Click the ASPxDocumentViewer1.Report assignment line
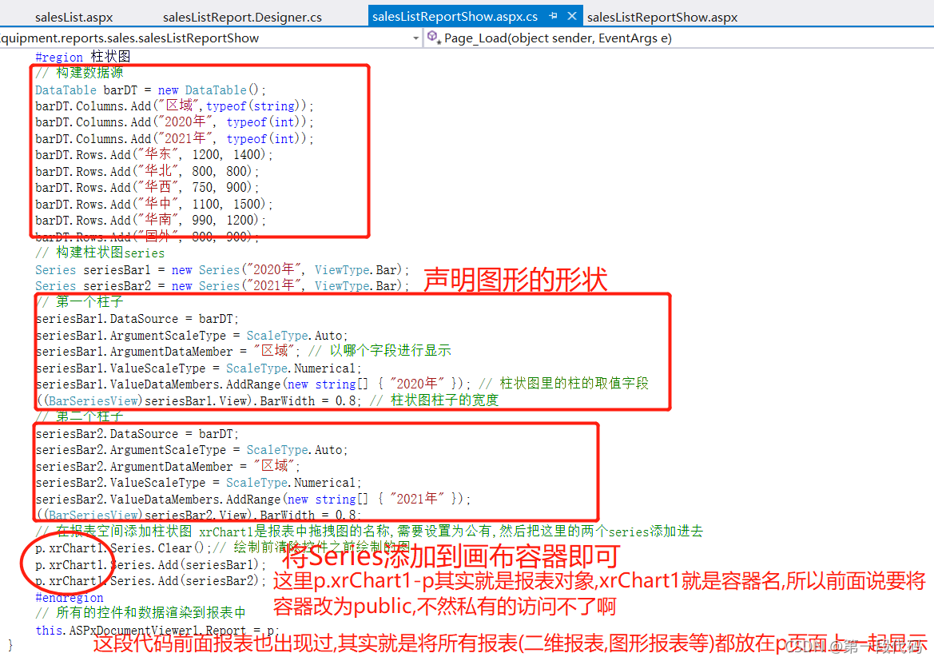 [x=157, y=630]
